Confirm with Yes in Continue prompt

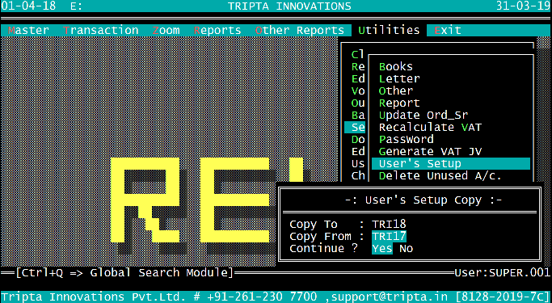[382, 248]
